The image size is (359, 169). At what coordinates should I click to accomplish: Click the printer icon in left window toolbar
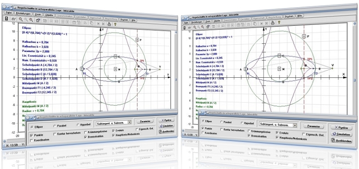(x=109, y=23)
